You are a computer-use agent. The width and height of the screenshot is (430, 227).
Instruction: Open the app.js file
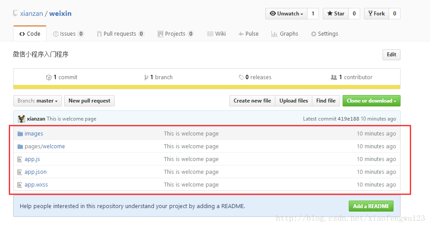(x=33, y=159)
